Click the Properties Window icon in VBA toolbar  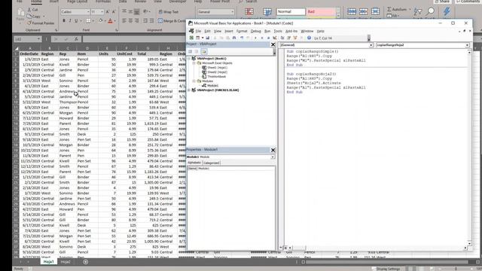[x=288, y=38]
